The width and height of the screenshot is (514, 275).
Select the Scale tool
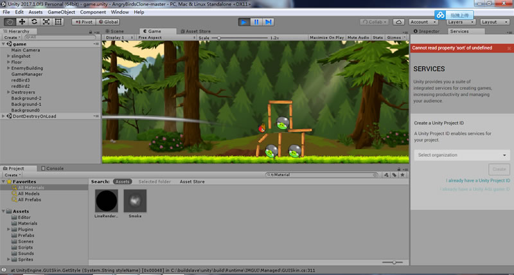[x=46, y=22]
